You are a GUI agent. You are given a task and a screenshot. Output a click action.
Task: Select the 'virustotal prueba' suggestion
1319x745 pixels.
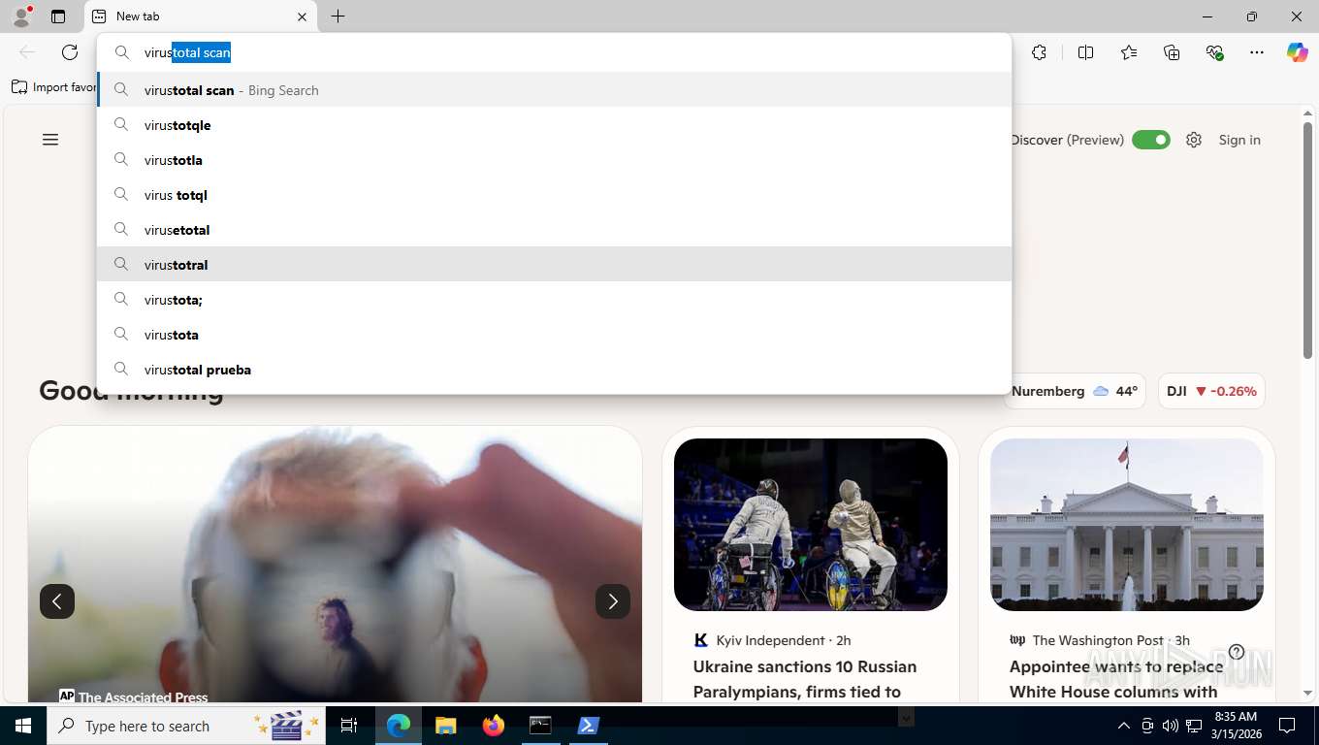(x=554, y=370)
